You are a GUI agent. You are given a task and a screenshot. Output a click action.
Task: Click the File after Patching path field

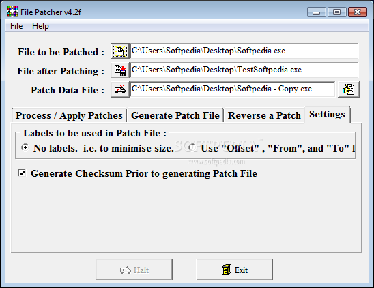point(244,70)
